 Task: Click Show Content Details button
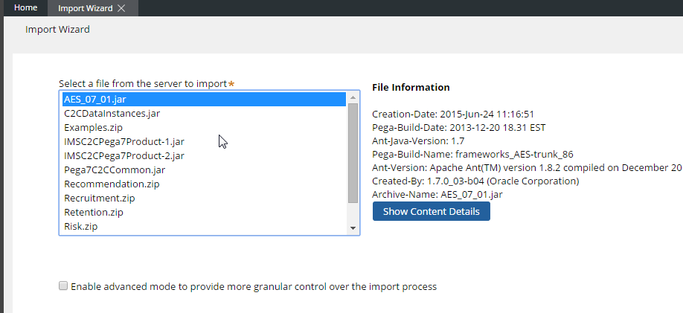[431, 212]
